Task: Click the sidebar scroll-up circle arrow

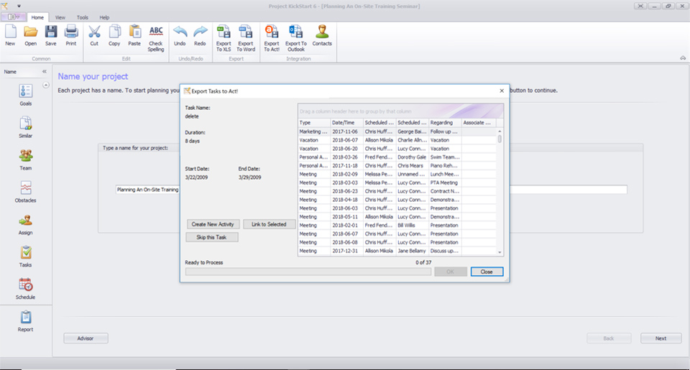Action: [x=46, y=85]
